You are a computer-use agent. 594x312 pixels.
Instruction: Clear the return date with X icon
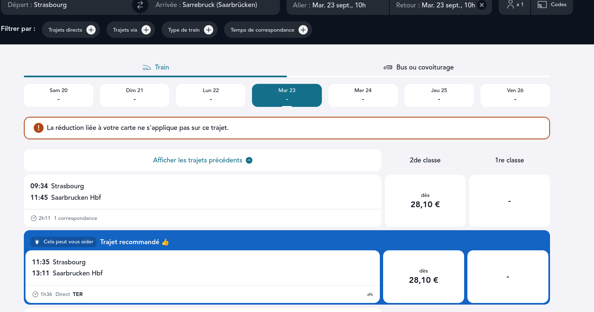coord(482,5)
